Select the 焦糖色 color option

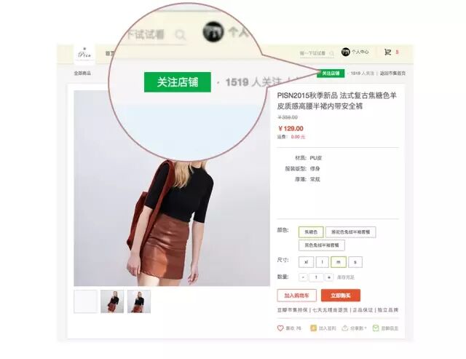(x=311, y=232)
